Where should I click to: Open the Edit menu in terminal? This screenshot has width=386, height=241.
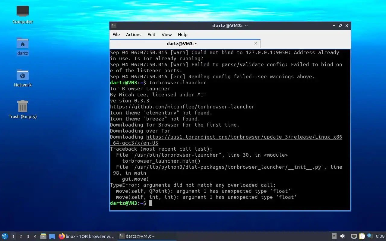click(x=151, y=35)
